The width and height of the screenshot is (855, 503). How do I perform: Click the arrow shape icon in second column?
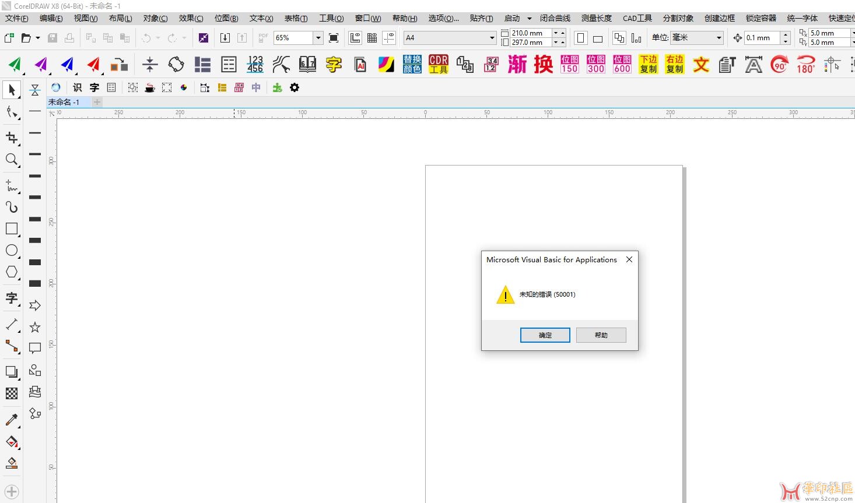(35, 305)
